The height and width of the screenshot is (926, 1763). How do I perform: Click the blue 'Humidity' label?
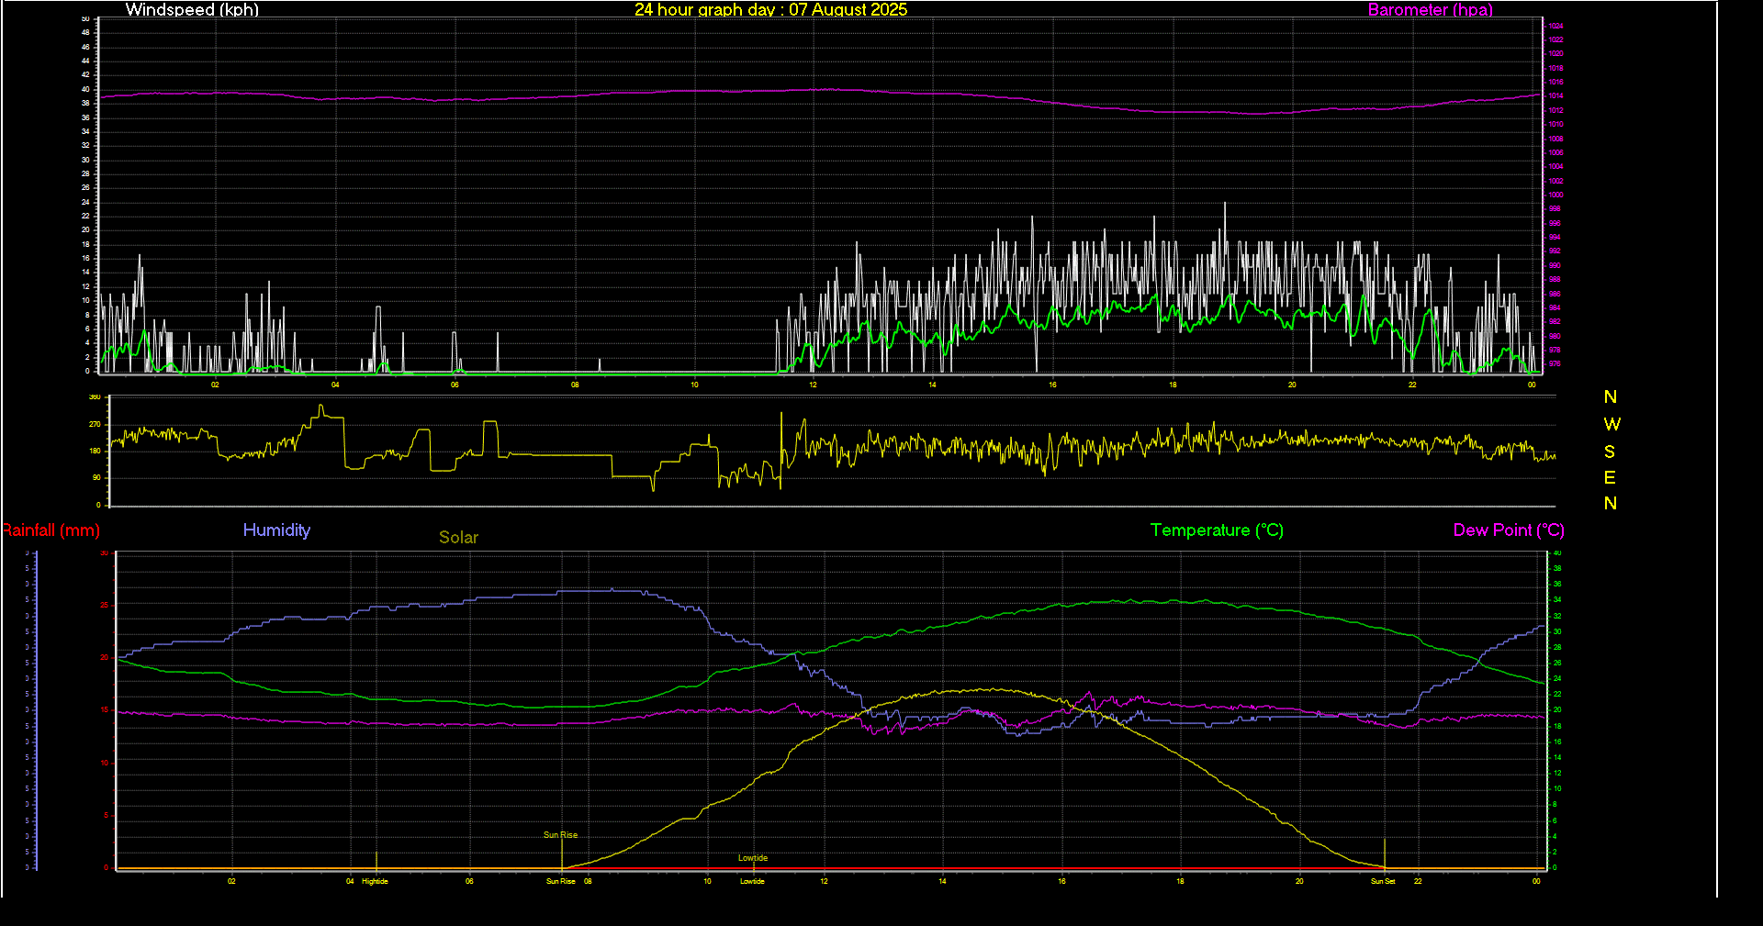click(x=276, y=530)
